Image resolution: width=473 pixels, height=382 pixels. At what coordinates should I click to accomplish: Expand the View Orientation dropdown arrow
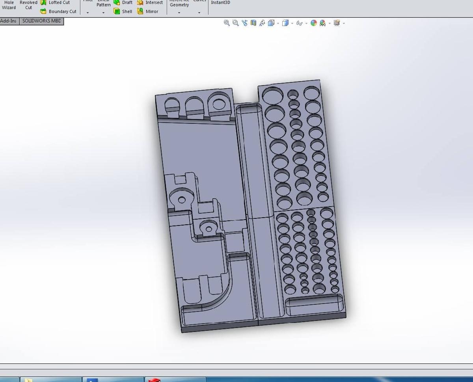click(278, 23)
